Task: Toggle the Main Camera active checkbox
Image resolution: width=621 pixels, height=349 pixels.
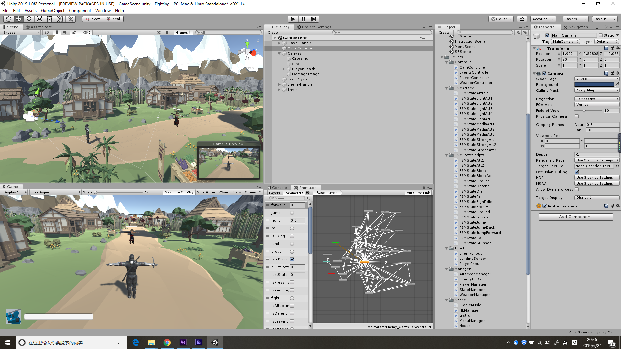Action: [547, 35]
